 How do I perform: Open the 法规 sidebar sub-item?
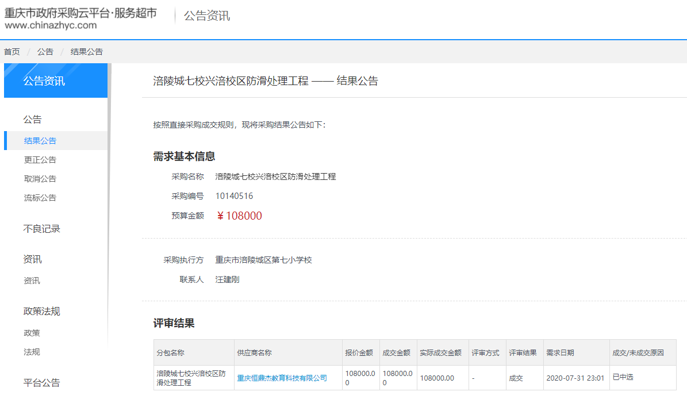point(32,352)
